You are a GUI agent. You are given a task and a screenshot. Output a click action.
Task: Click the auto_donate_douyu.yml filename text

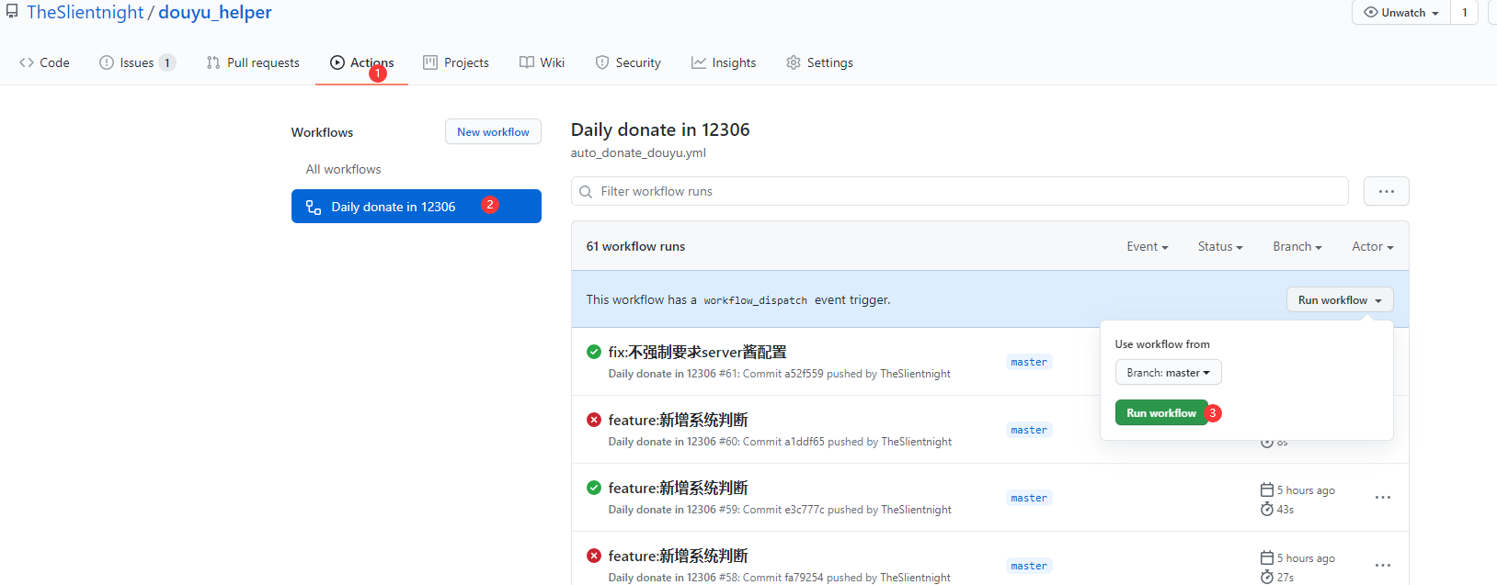click(638, 152)
